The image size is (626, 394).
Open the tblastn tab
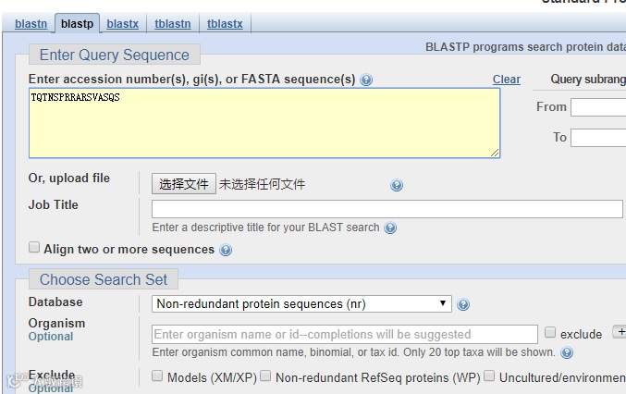[x=173, y=24]
